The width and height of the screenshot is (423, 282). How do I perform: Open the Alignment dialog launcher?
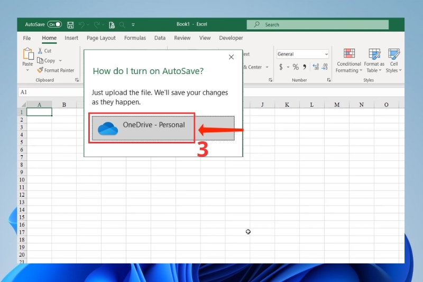tap(270, 80)
